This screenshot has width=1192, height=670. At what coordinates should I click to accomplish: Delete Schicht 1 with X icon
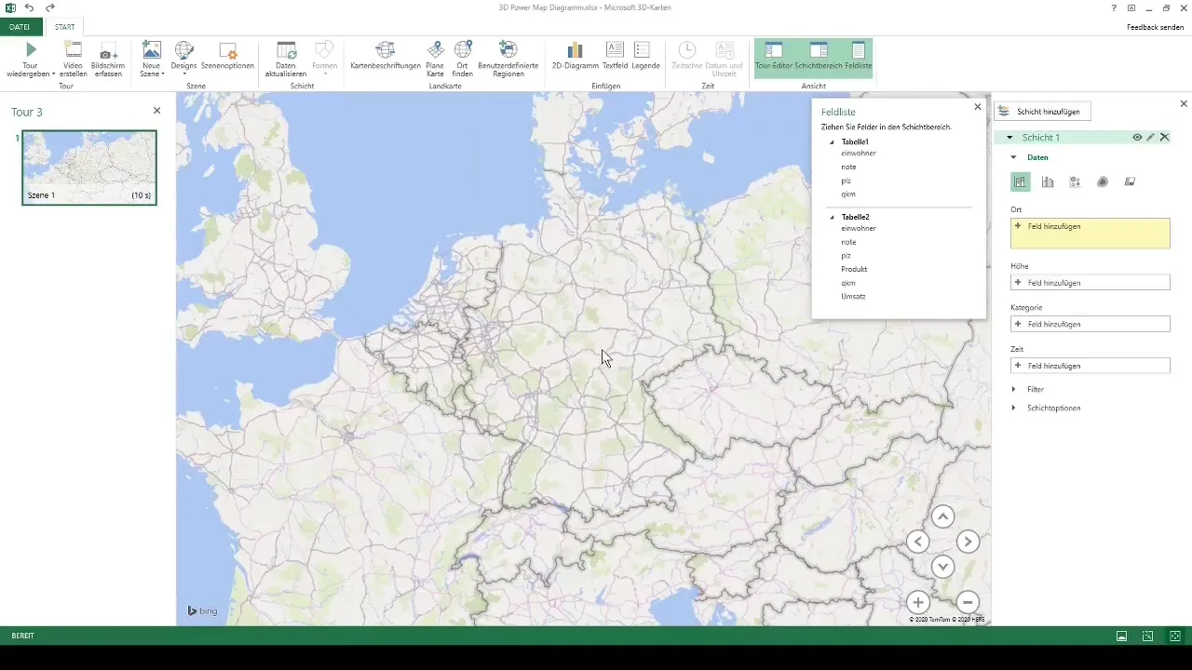point(1164,138)
